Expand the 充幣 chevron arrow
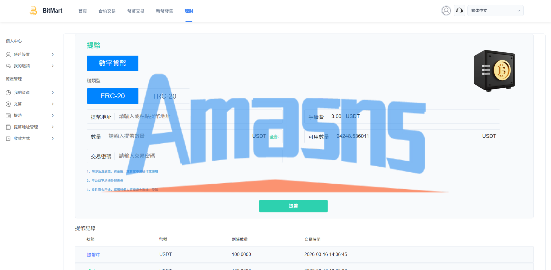 [x=53, y=104]
